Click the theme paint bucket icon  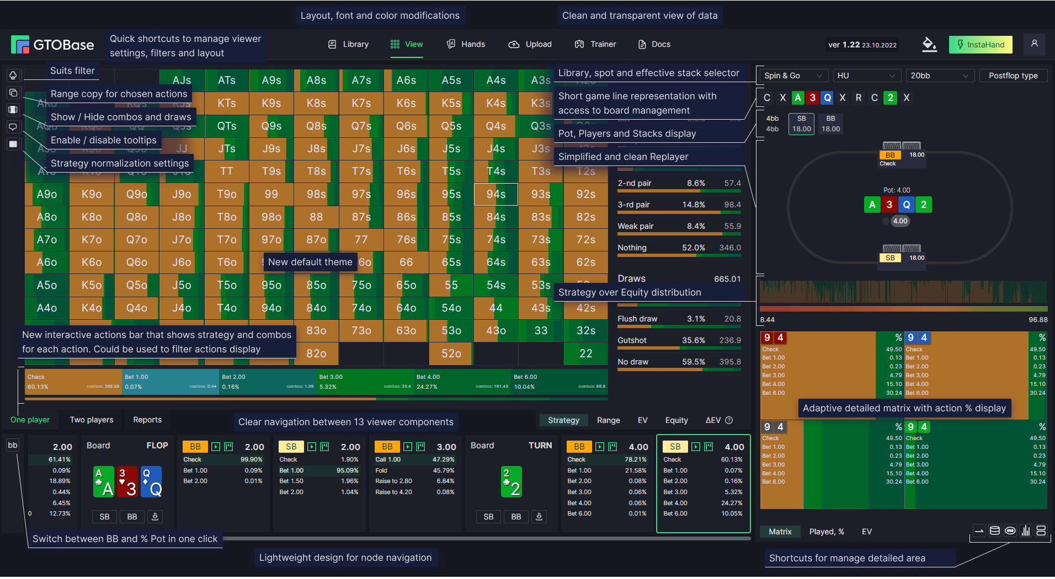929,45
